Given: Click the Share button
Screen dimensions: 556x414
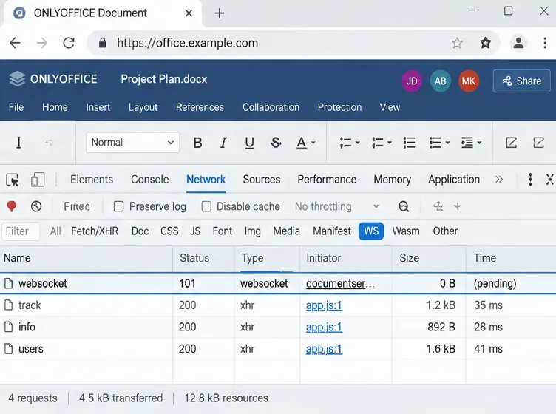Looking at the screenshot, I should [521, 81].
